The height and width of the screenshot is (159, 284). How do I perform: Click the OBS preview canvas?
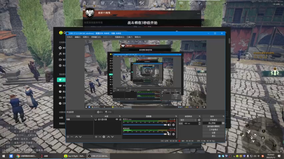pyautogui.click(x=146, y=74)
